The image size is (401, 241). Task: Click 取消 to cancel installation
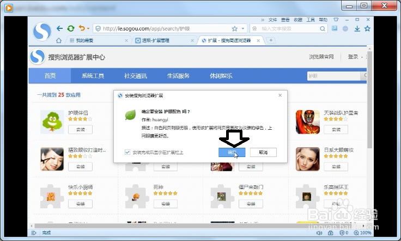[263, 153]
